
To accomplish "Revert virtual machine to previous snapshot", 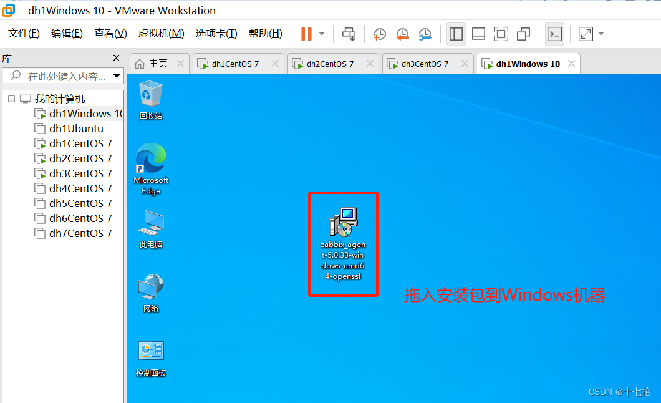I will (403, 34).
